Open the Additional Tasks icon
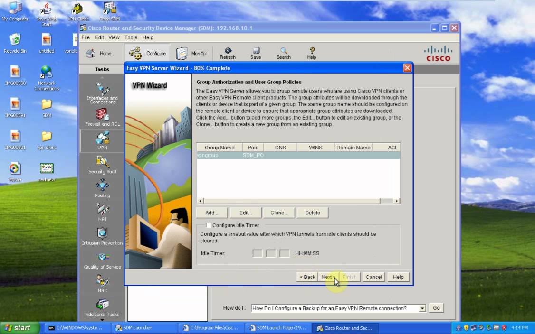535x334 pixels. pos(102,307)
